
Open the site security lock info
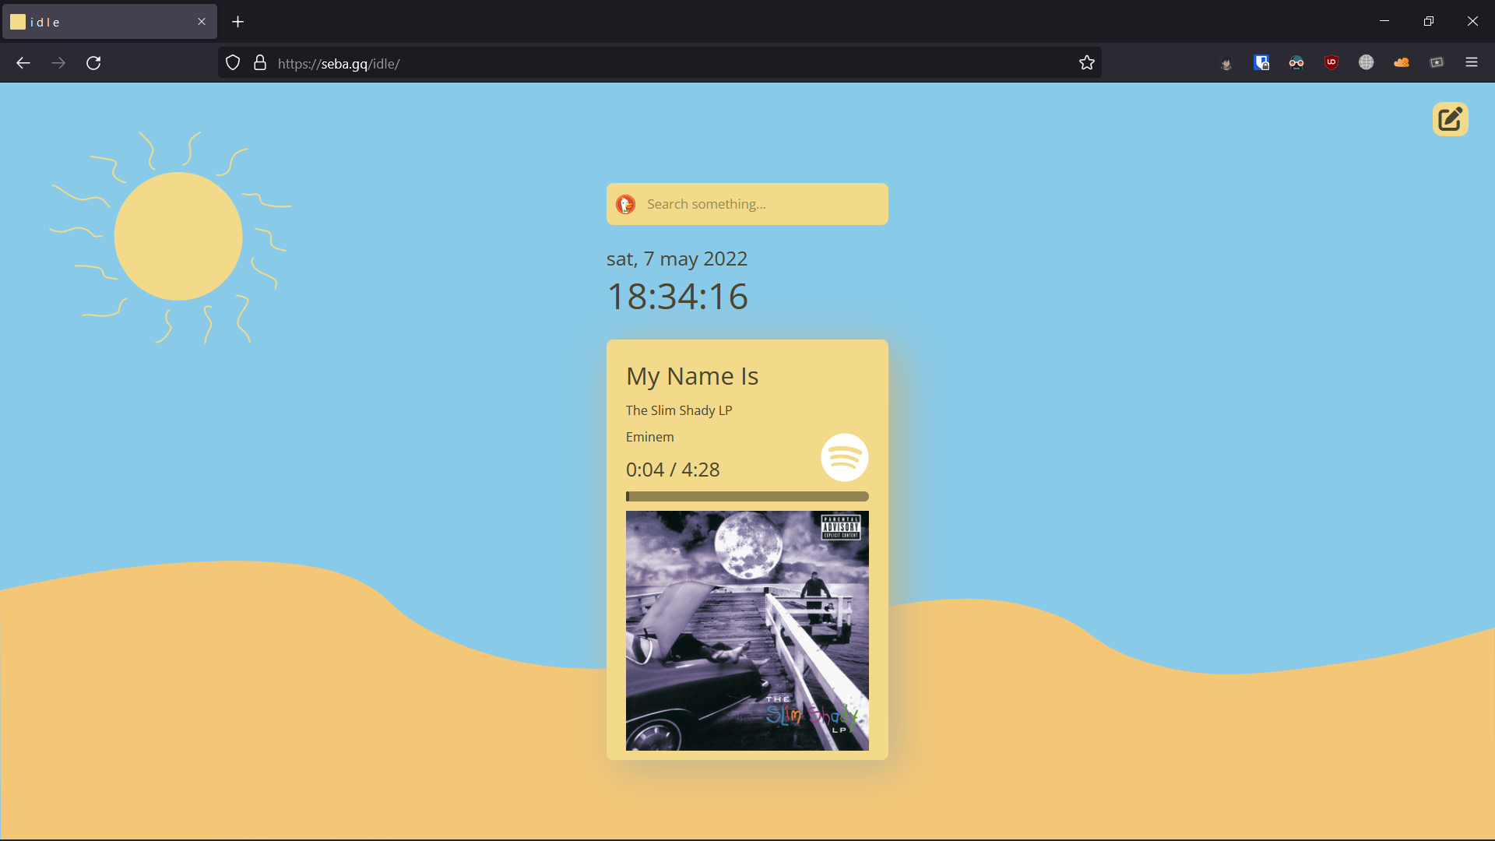coord(260,63)
